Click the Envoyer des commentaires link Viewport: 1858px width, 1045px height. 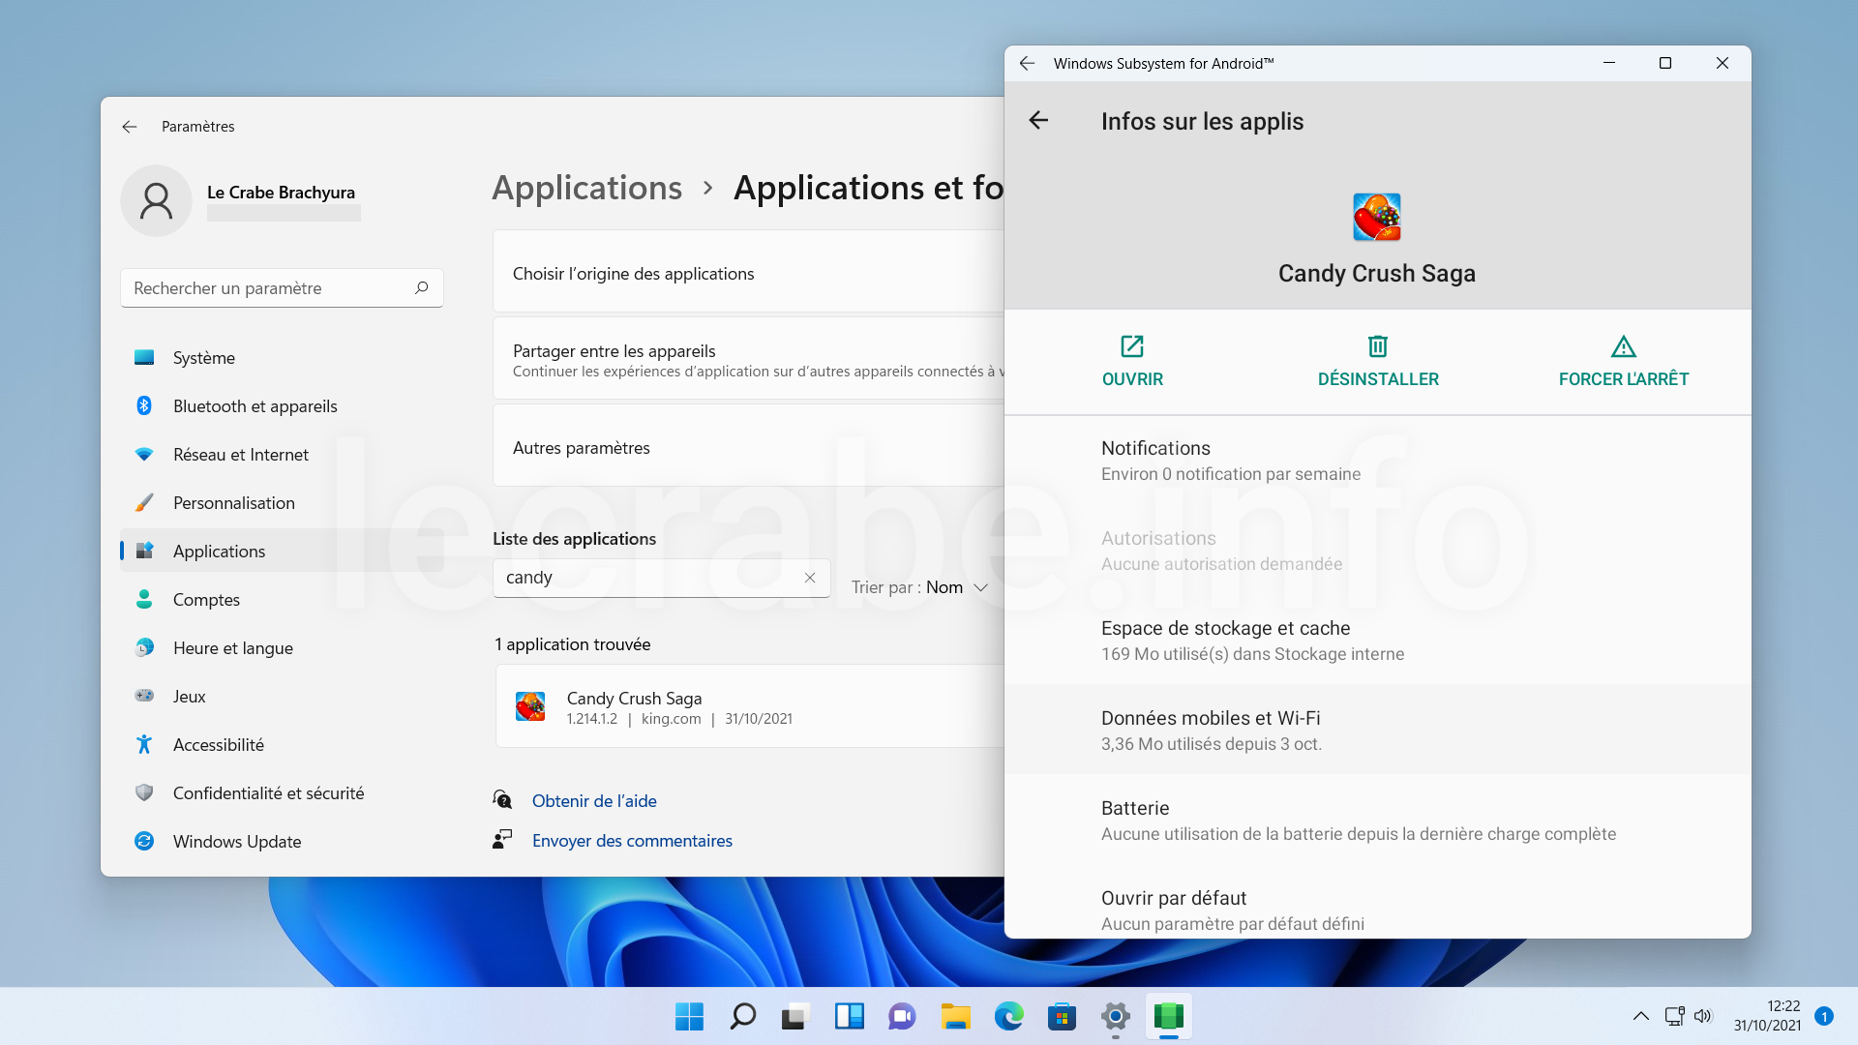tap(632, 841)
